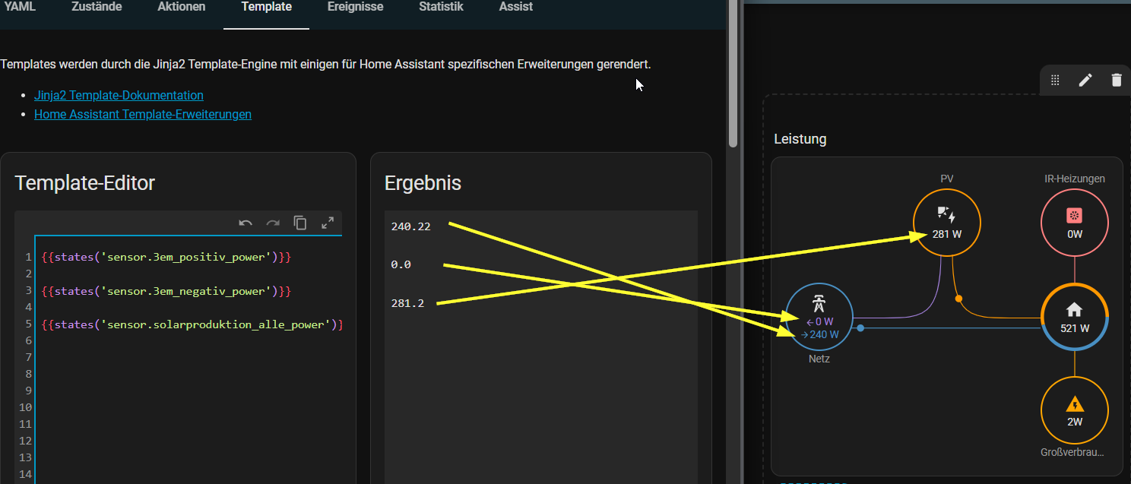
Task: Open Jinja2 Template-Dokumentation link
Action: tap(119, 96)
